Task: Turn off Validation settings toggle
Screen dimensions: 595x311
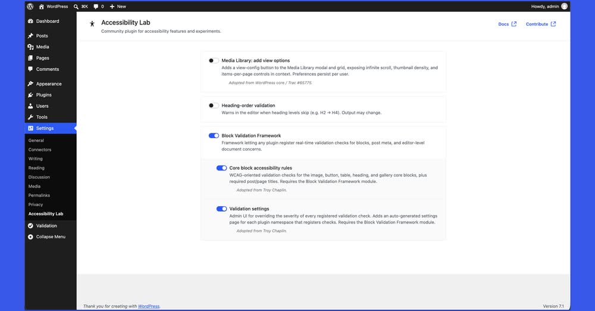Action: coord(221,209)
